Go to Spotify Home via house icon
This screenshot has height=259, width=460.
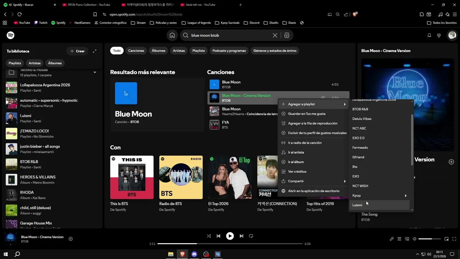click(x=172, y=35)
